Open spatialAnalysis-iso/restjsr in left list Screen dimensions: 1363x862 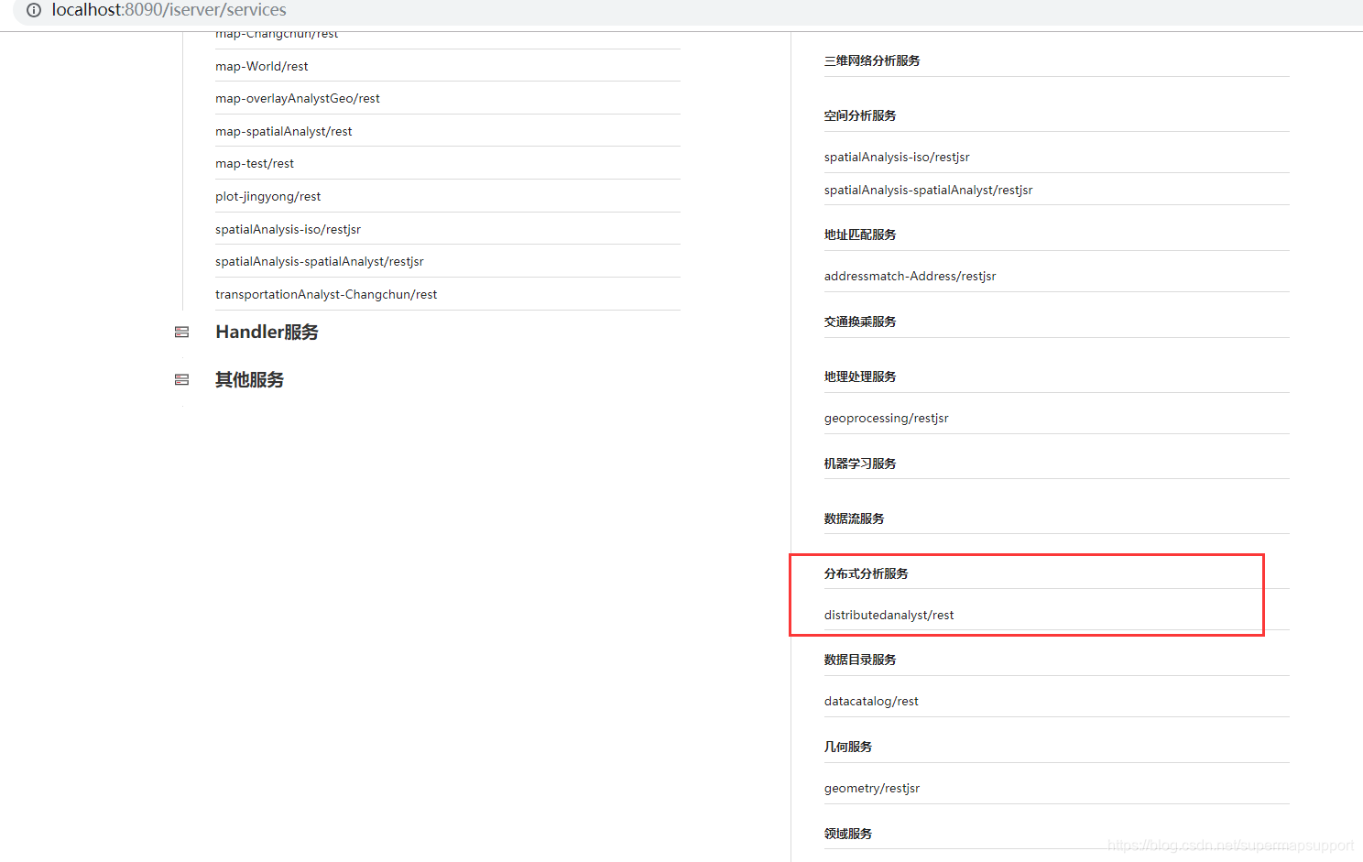(x=288, y=230)
